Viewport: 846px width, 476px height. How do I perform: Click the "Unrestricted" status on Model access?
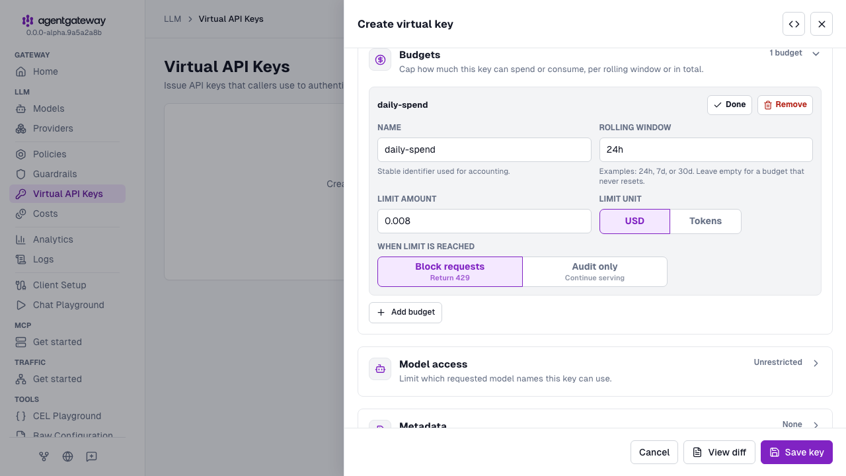[x=778, y=362]
